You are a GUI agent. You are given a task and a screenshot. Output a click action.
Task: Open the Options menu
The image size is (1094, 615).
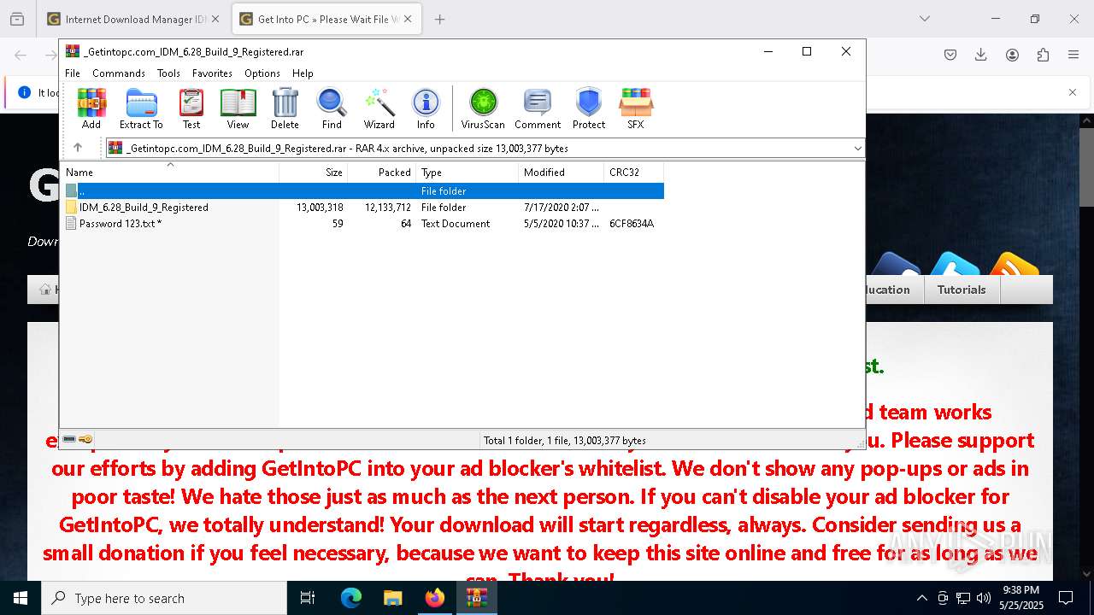point(262,73)
